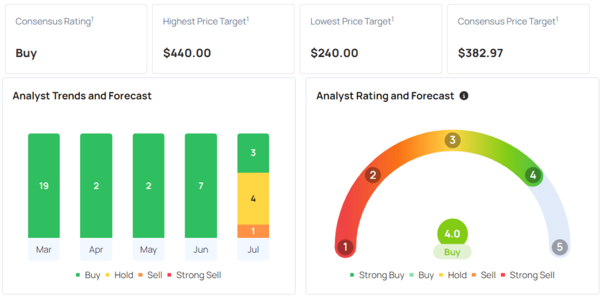Toggle the Hold legend in Analyst Trends
This screenshot has height=298, width=604.
[119, 275]
